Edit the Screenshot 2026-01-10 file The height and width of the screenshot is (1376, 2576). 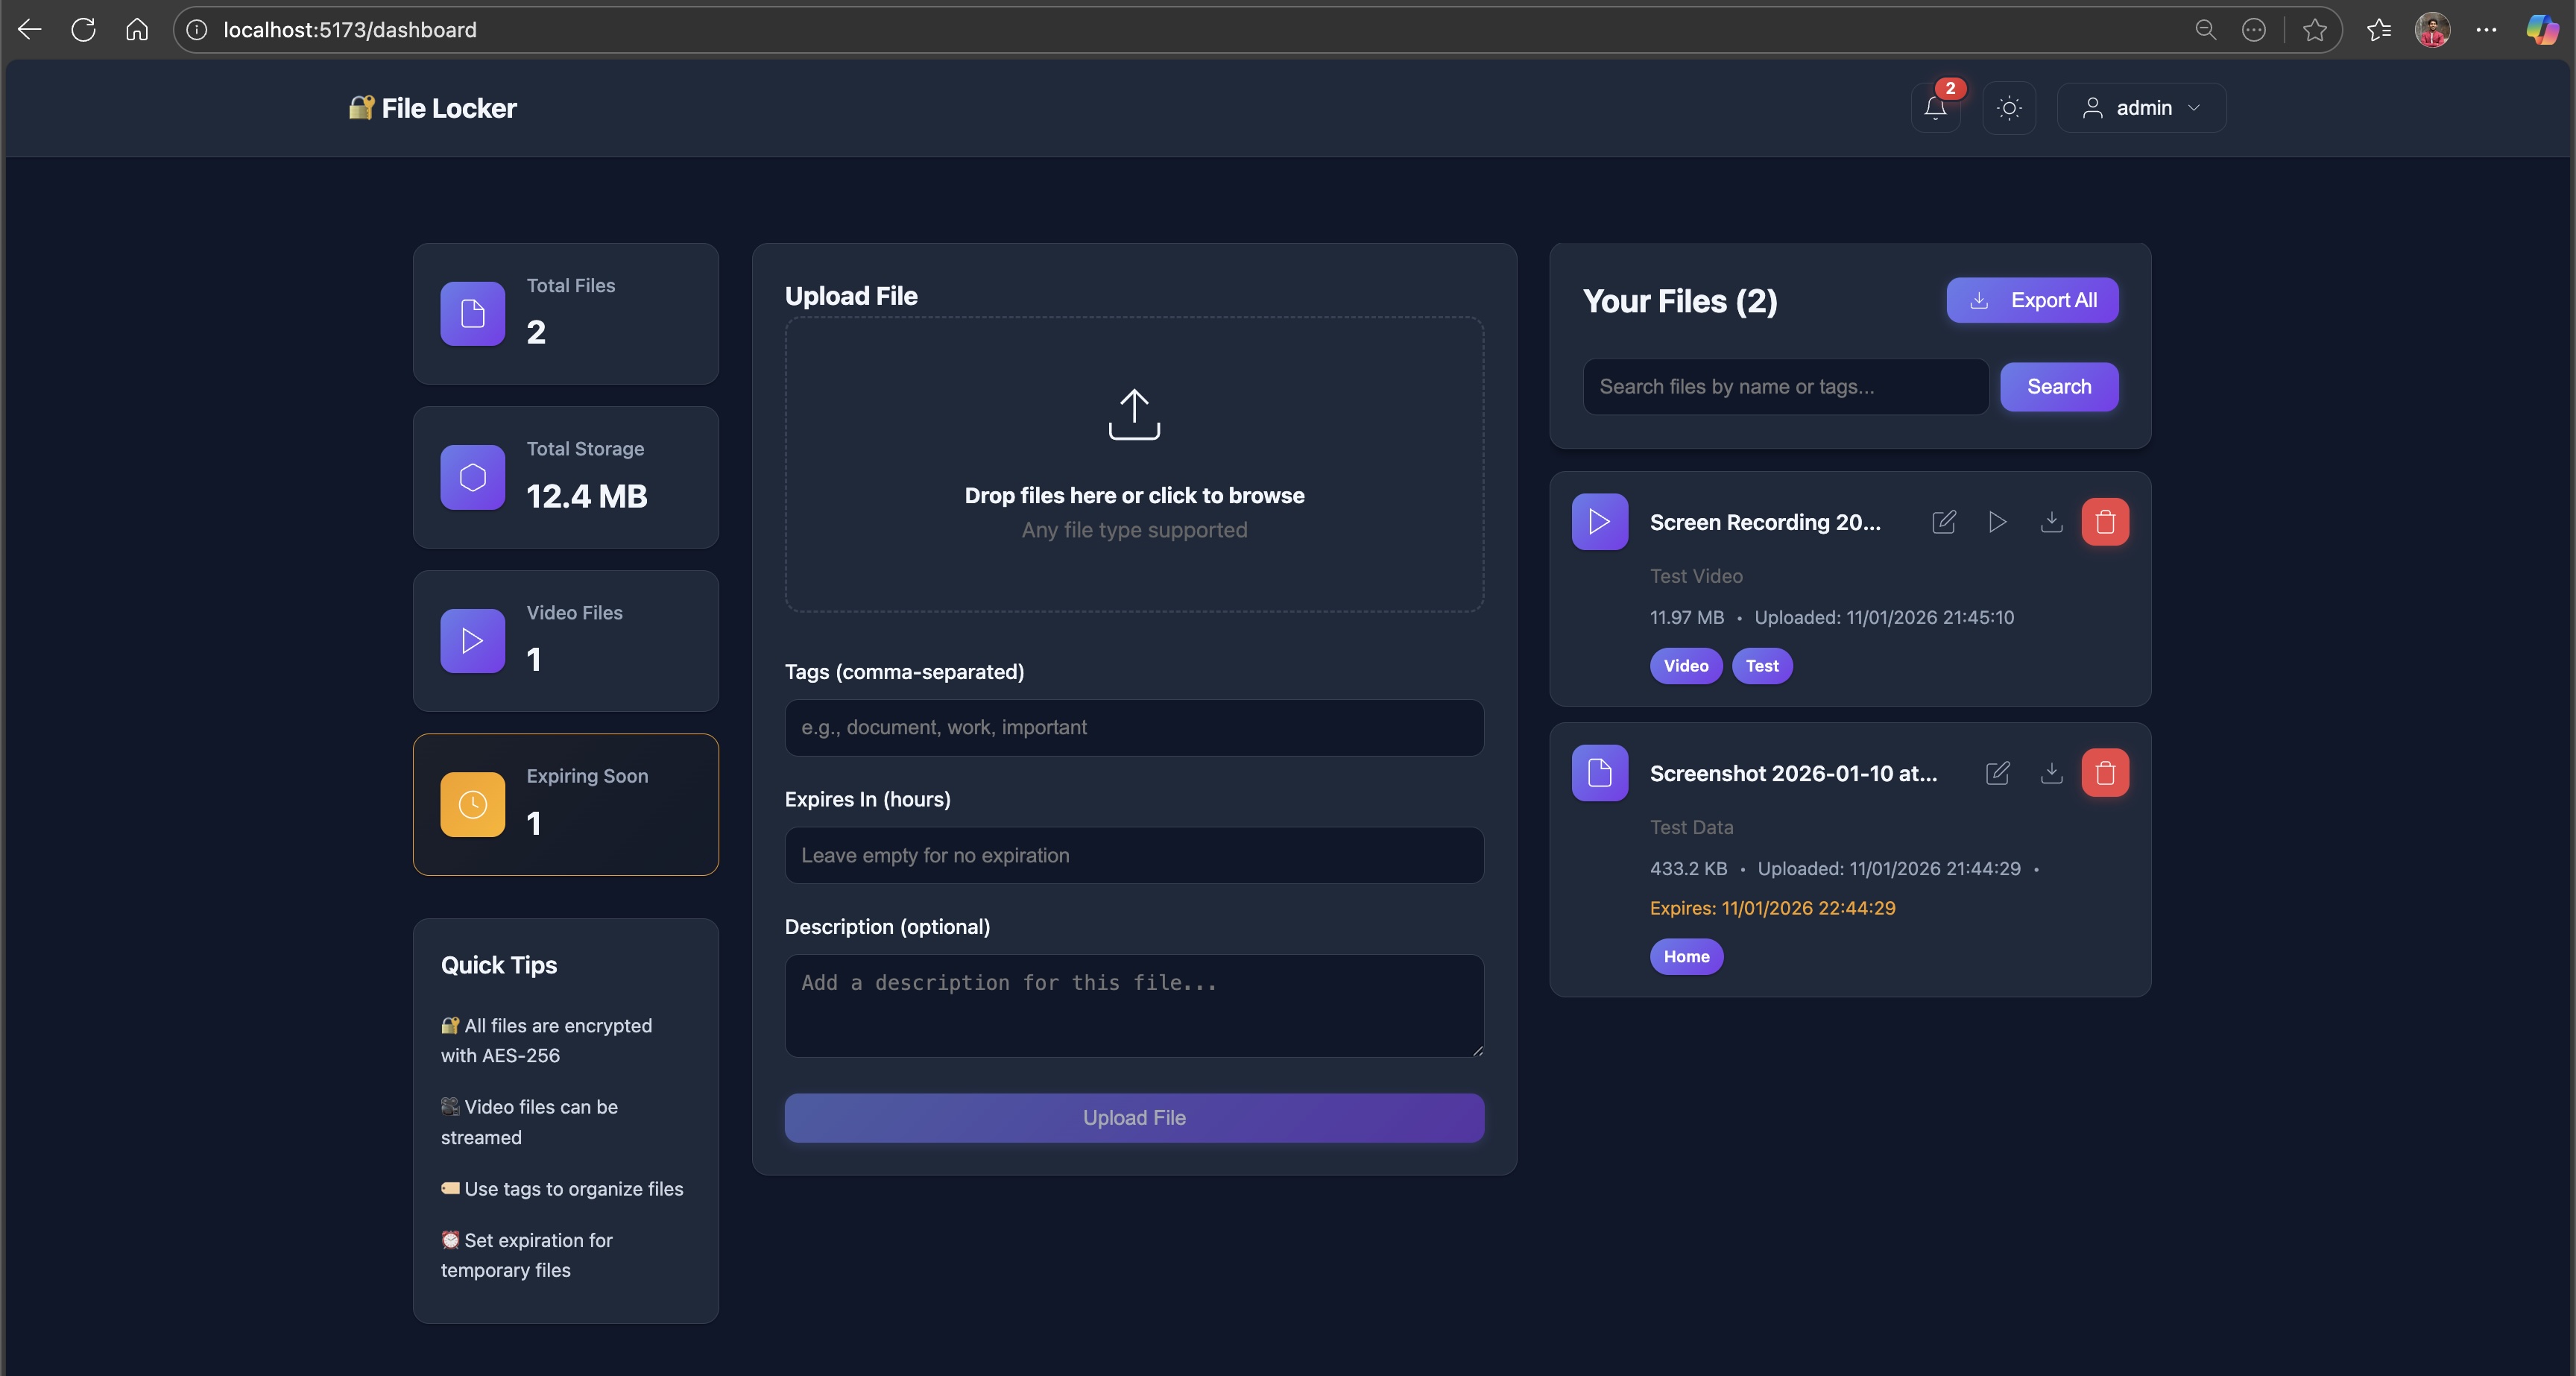click(x=1997, y=773)
